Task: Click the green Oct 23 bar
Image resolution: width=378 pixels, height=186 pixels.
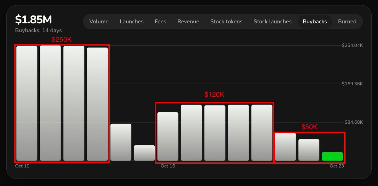Action: click(x=332, y=156)
